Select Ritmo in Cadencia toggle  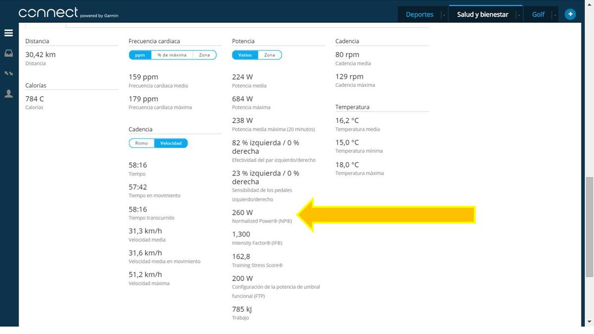[142, 143]
